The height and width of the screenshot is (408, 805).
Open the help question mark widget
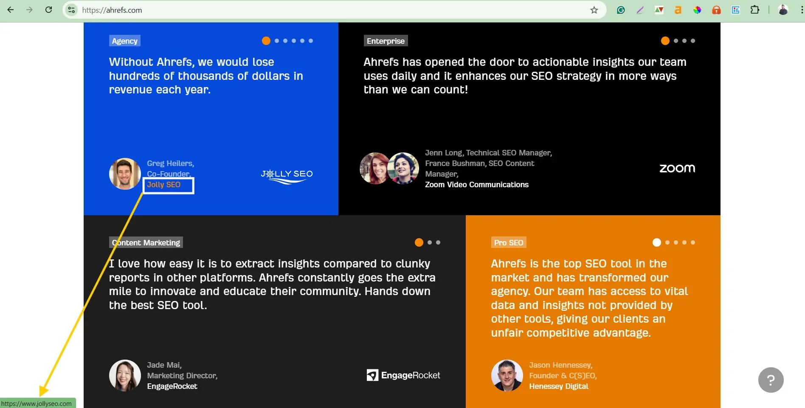(x=771, y=380)
